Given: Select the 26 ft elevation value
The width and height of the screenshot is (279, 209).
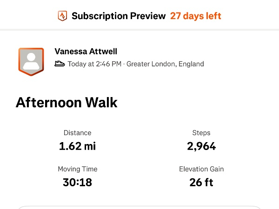Looking at the screenshot, I should coord(201,183).
